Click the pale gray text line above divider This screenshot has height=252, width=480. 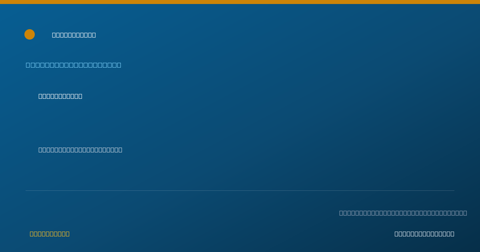[x=80, y=150]
